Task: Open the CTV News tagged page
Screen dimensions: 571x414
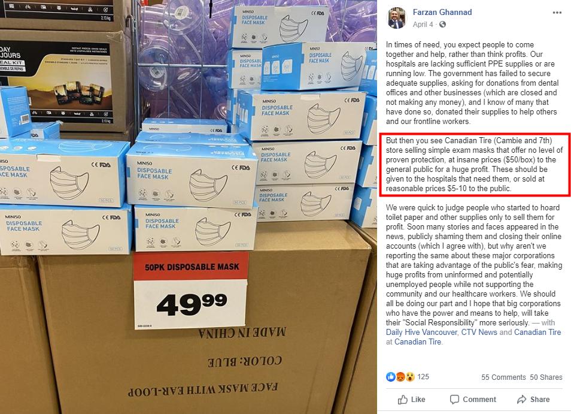Action: click(479, 333)
